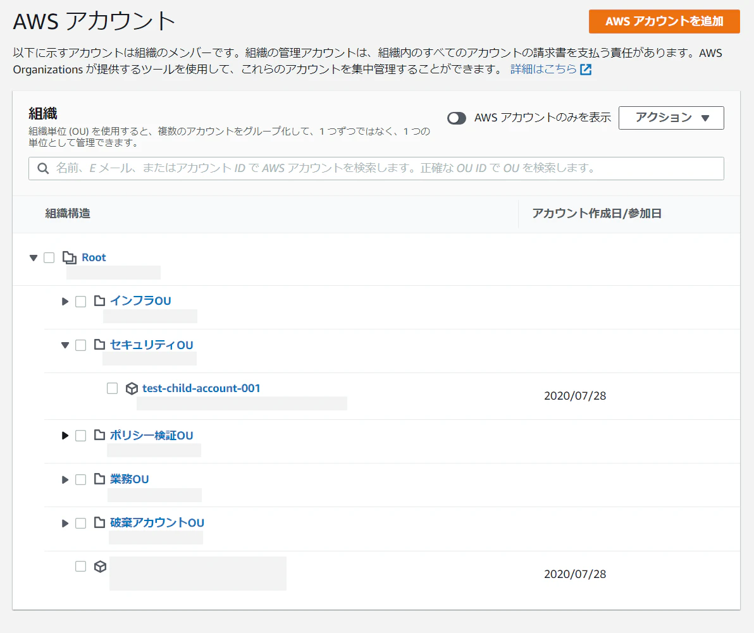Open the 詳細はこちら link
Image resolution: width=754 pixels, height=633 pixels.
click(543, 69)
